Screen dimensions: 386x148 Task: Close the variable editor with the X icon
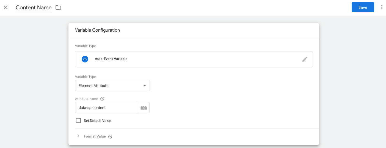[6, 7]
